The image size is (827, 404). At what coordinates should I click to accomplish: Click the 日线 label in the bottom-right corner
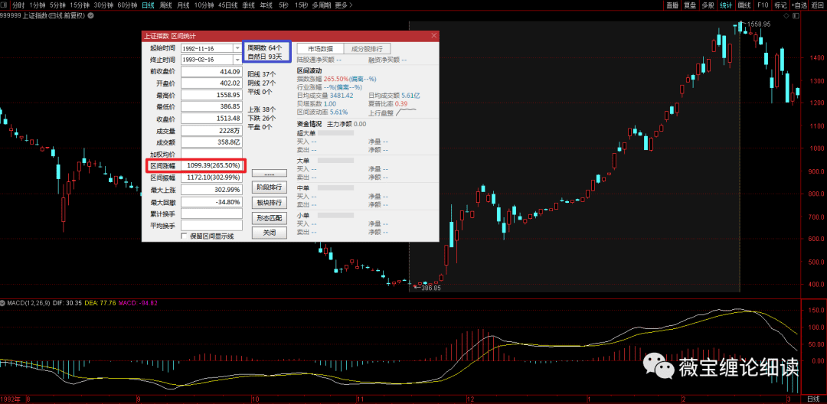[x=814, y=399]
